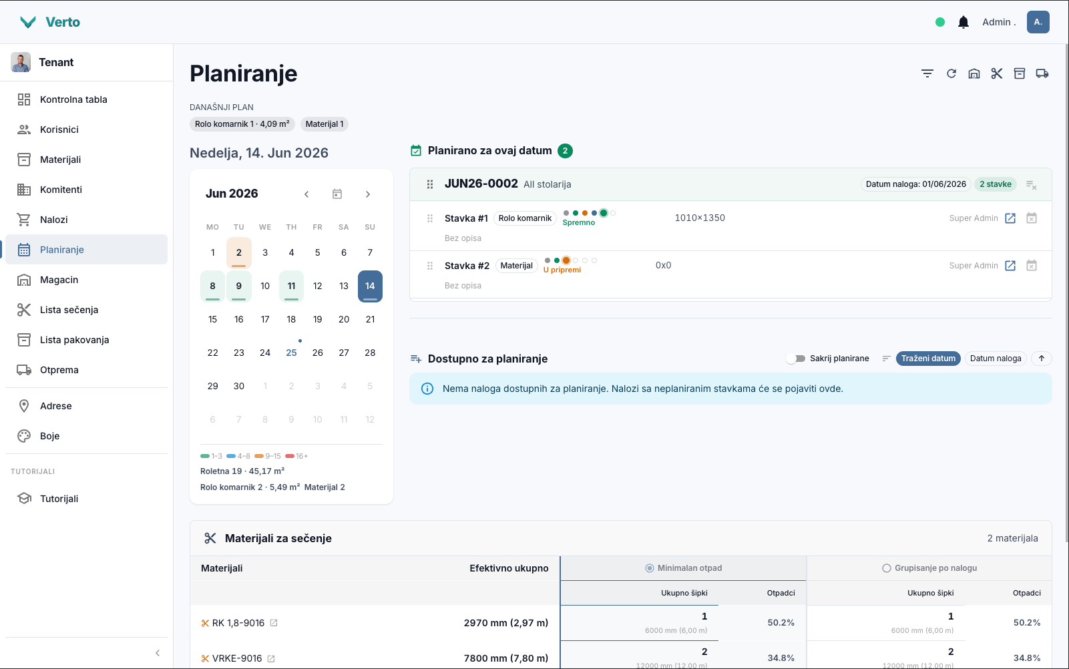Image resolution: width=1069 pixels, height=669 pixels.
Task: Open Komitenti in the sidebar
Action: pos(86,190)
